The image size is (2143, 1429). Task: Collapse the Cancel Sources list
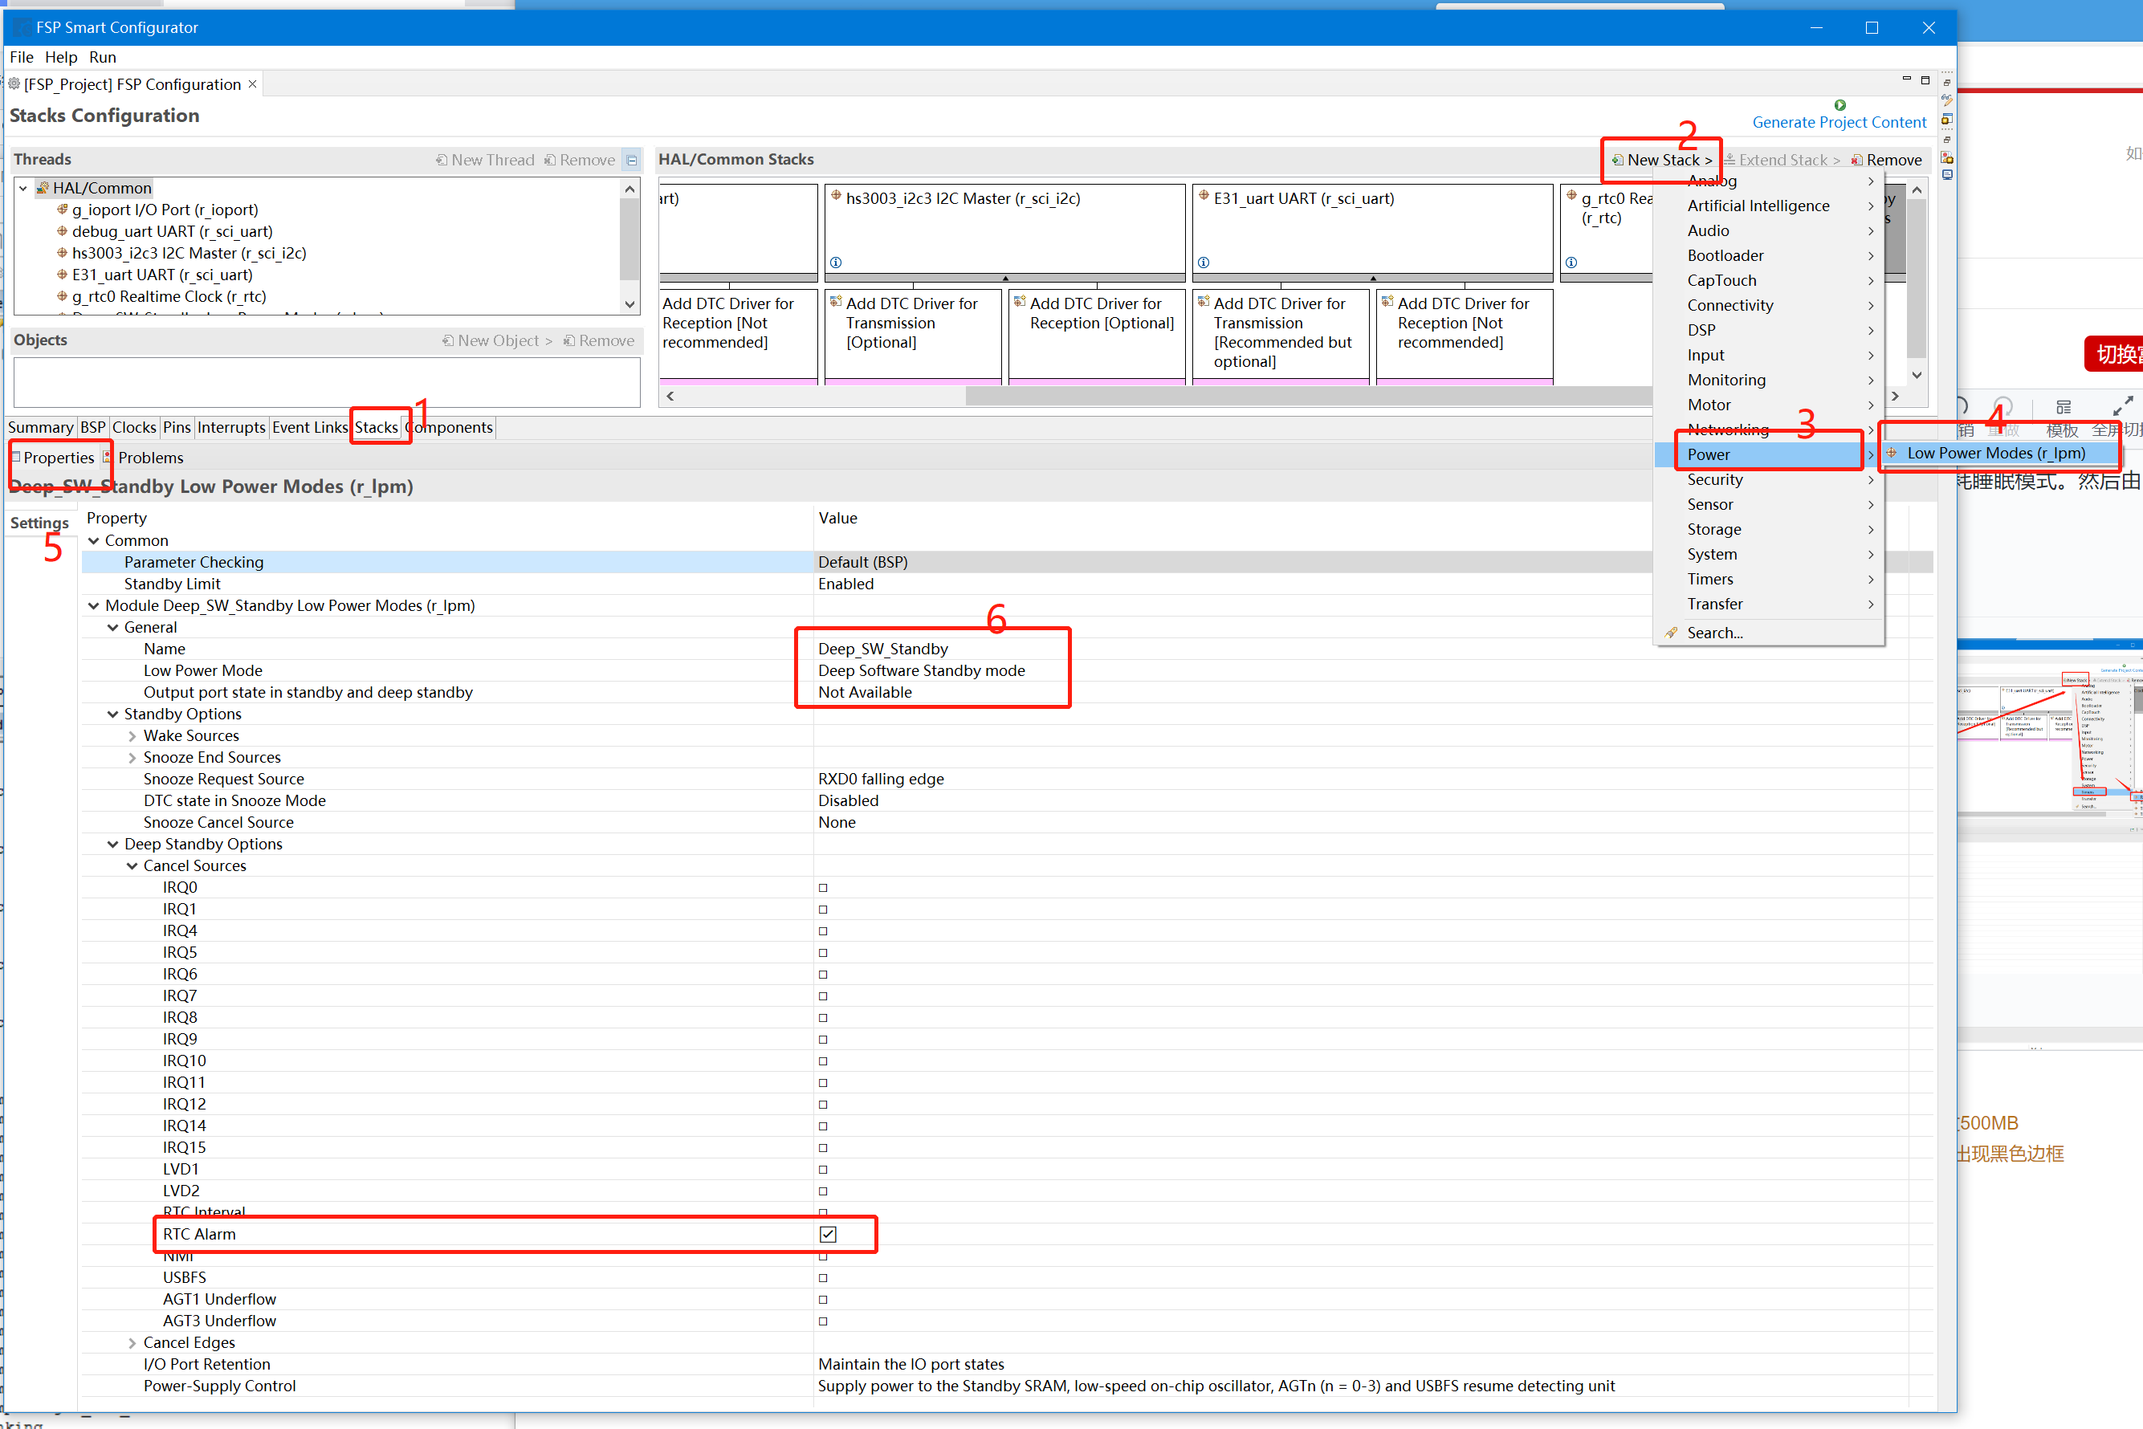[131, 865]
